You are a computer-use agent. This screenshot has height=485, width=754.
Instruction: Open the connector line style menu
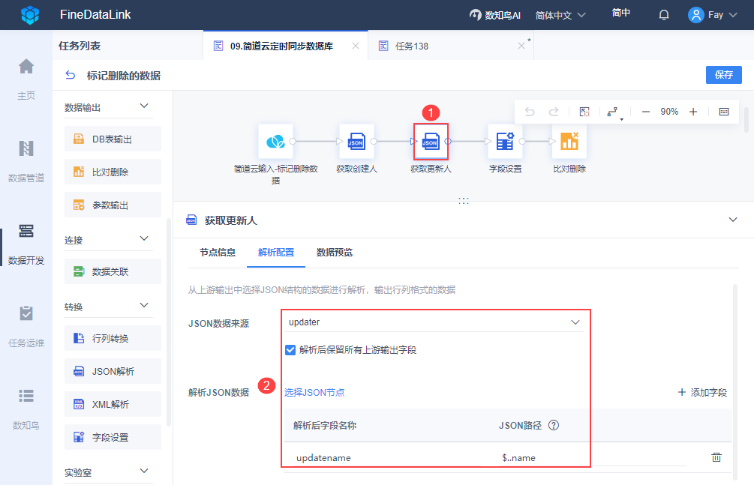[x=614, y=112]
